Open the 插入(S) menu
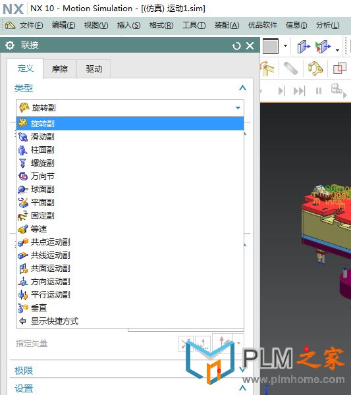Image resolution: width=351 pixels, height=395 pixels. 129,25
